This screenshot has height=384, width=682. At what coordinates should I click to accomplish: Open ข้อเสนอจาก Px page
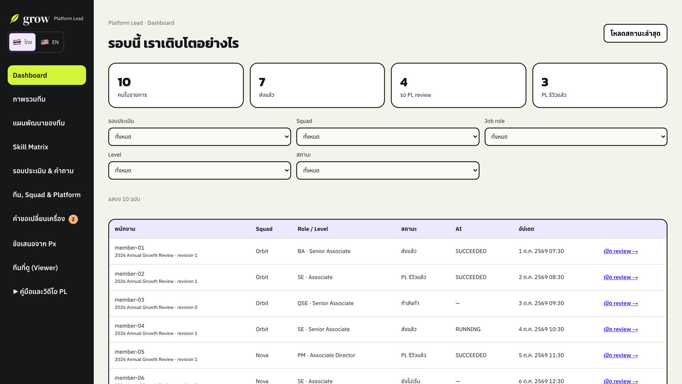(47, 244)
